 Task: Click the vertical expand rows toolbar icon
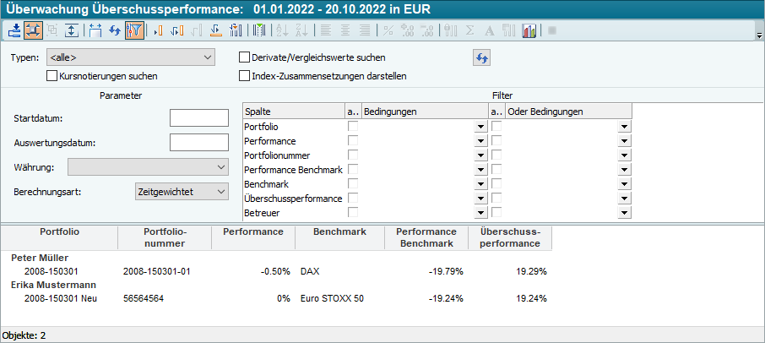click(x=72, y=30)
